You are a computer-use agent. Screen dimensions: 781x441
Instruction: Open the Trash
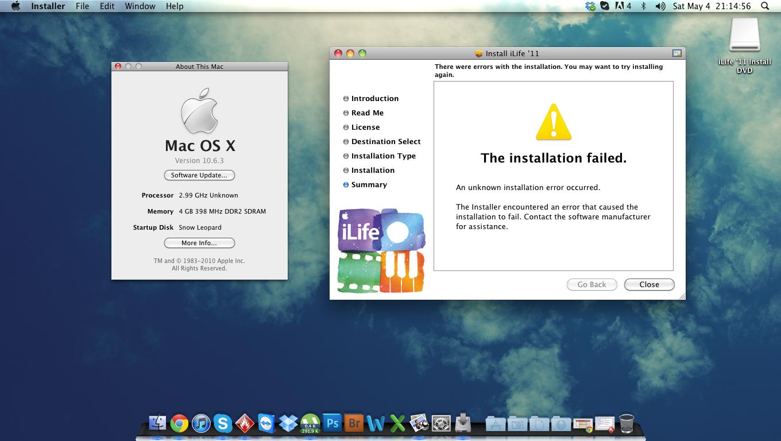click(627, 423)
